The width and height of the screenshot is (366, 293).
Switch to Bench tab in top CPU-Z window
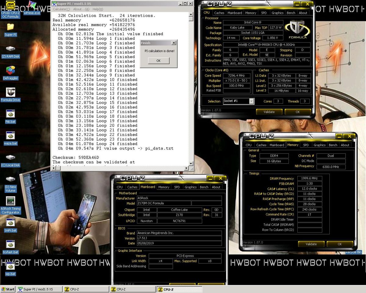pos(291,13)
